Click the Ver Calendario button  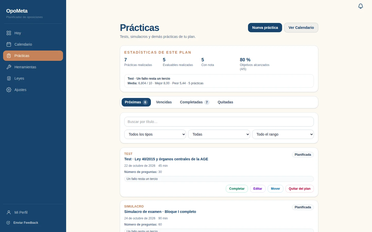click(301, 28)
